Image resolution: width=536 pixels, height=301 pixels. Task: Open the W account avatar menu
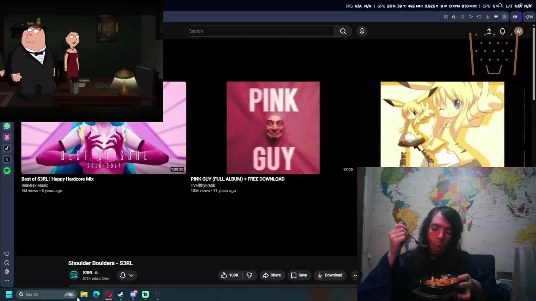point(518,31)
